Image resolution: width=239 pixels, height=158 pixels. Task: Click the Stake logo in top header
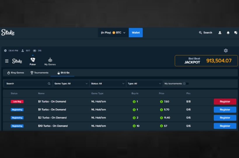(x=8, y=32)
